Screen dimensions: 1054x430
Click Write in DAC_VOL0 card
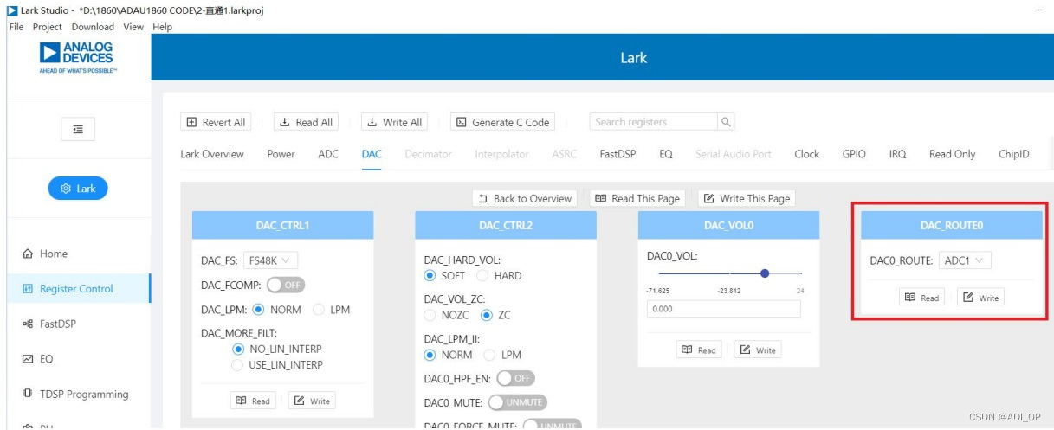click(758, 350)
